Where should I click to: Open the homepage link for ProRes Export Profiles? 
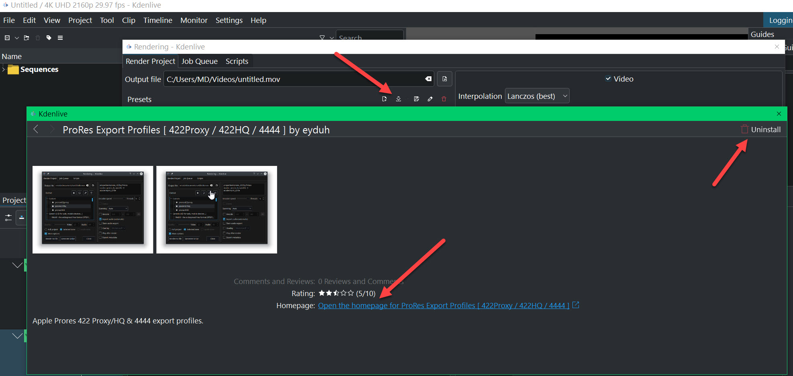(x=444, y=306)
